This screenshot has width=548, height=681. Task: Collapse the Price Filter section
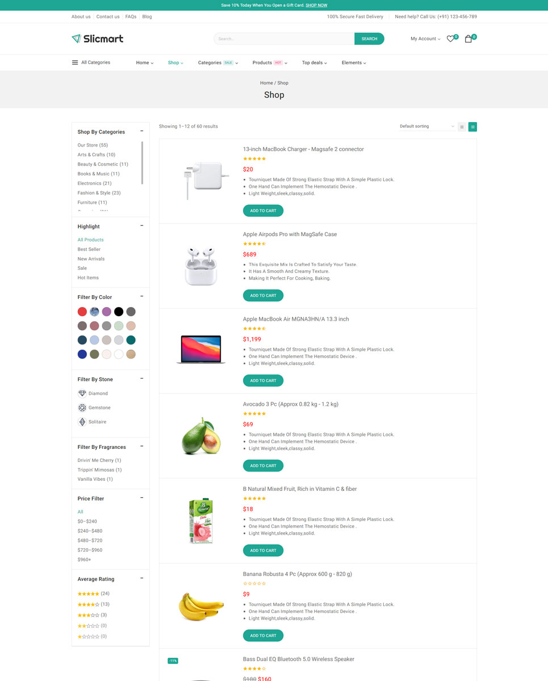[141, 498]
